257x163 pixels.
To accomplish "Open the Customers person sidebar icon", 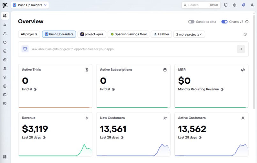I will click(x=5, y=33).
